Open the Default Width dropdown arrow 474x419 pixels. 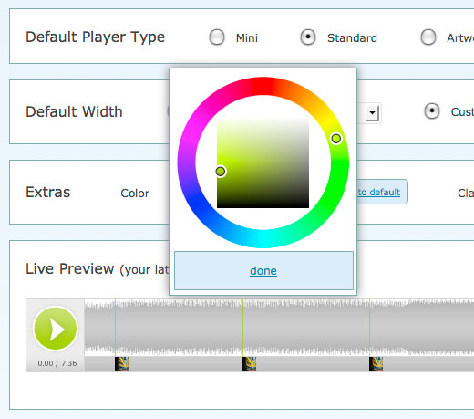pos(372,113)
